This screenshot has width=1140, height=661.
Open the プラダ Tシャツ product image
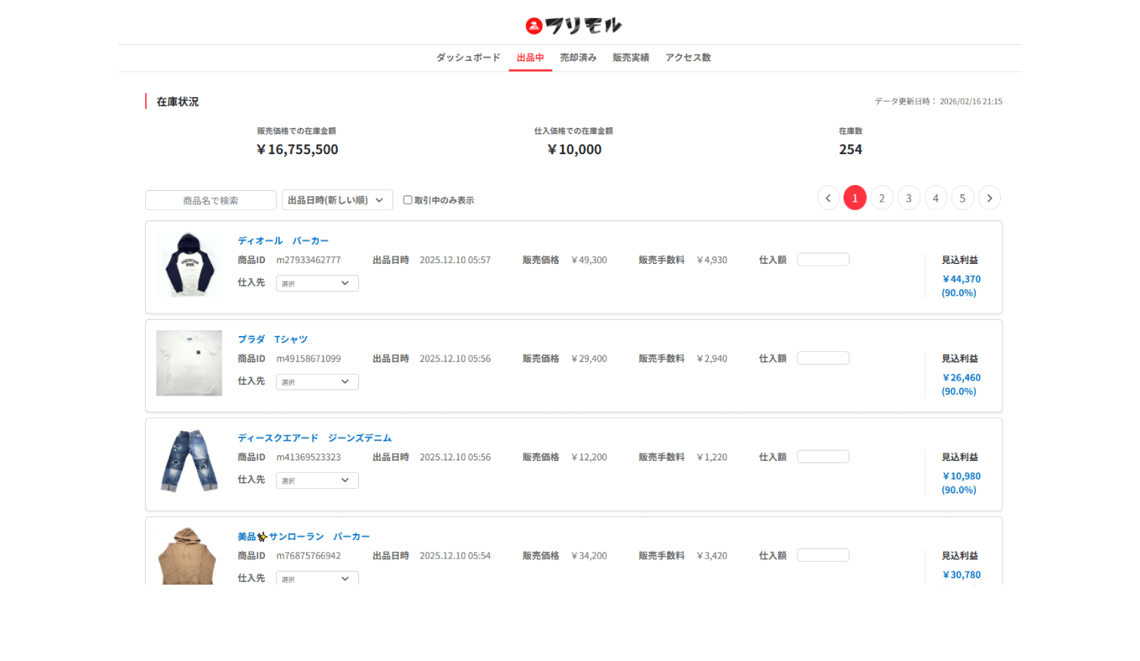pos(189,363)
